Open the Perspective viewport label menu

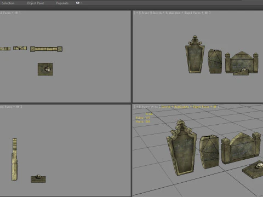pyautogui.click(x=150, y=107)
